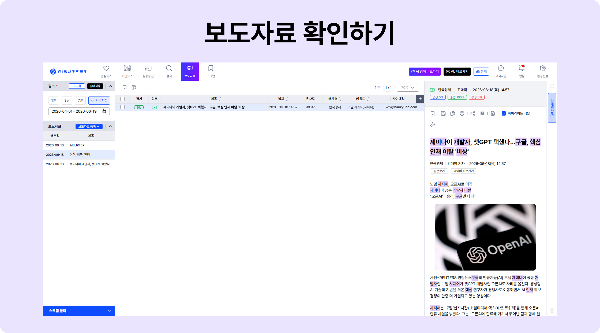Click the 원문보기 button

point(439,171)
